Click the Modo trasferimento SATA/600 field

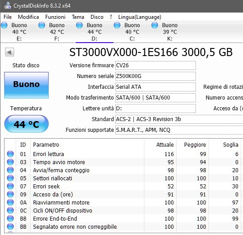point(156,98)
